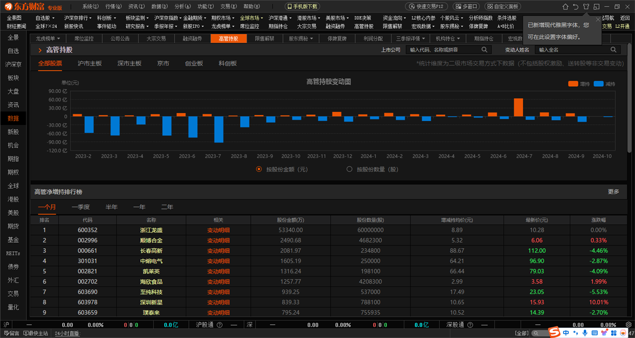This screenshot has width=635, height=338.
Task: Click the help icon next to 沪股通
Action: coord(219,325)
